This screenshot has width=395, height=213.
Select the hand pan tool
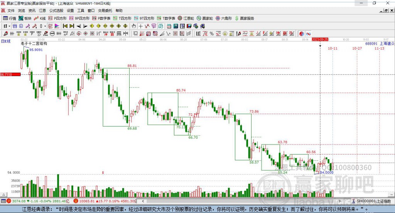pos(134,26)
